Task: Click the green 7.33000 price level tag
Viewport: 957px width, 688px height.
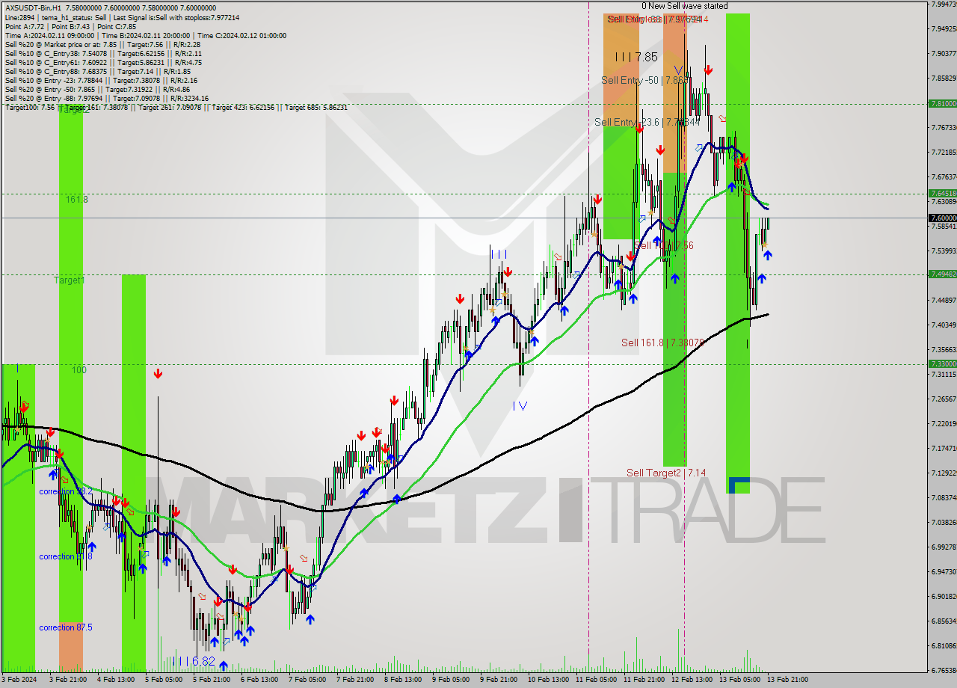Action: pos(942,363)
